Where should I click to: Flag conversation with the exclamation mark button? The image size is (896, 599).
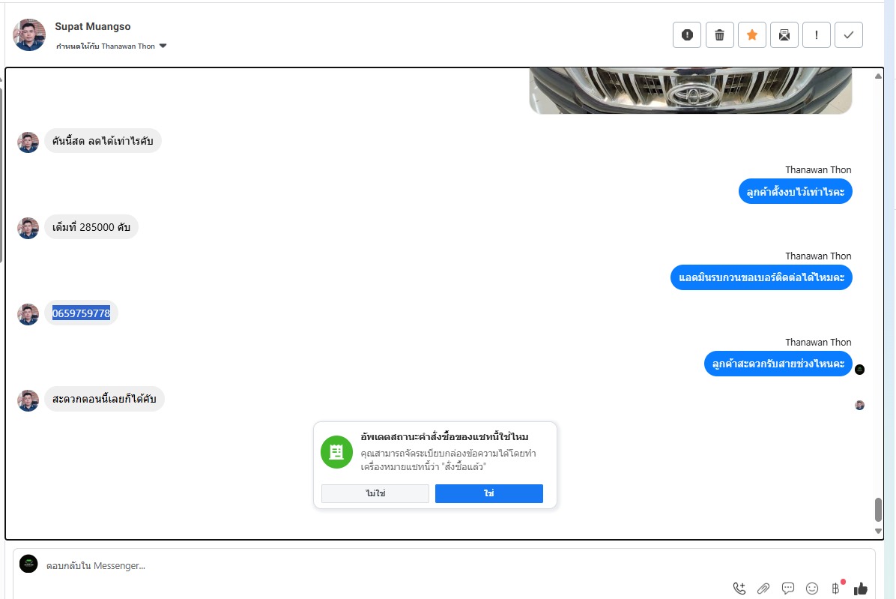coord(817,35)
